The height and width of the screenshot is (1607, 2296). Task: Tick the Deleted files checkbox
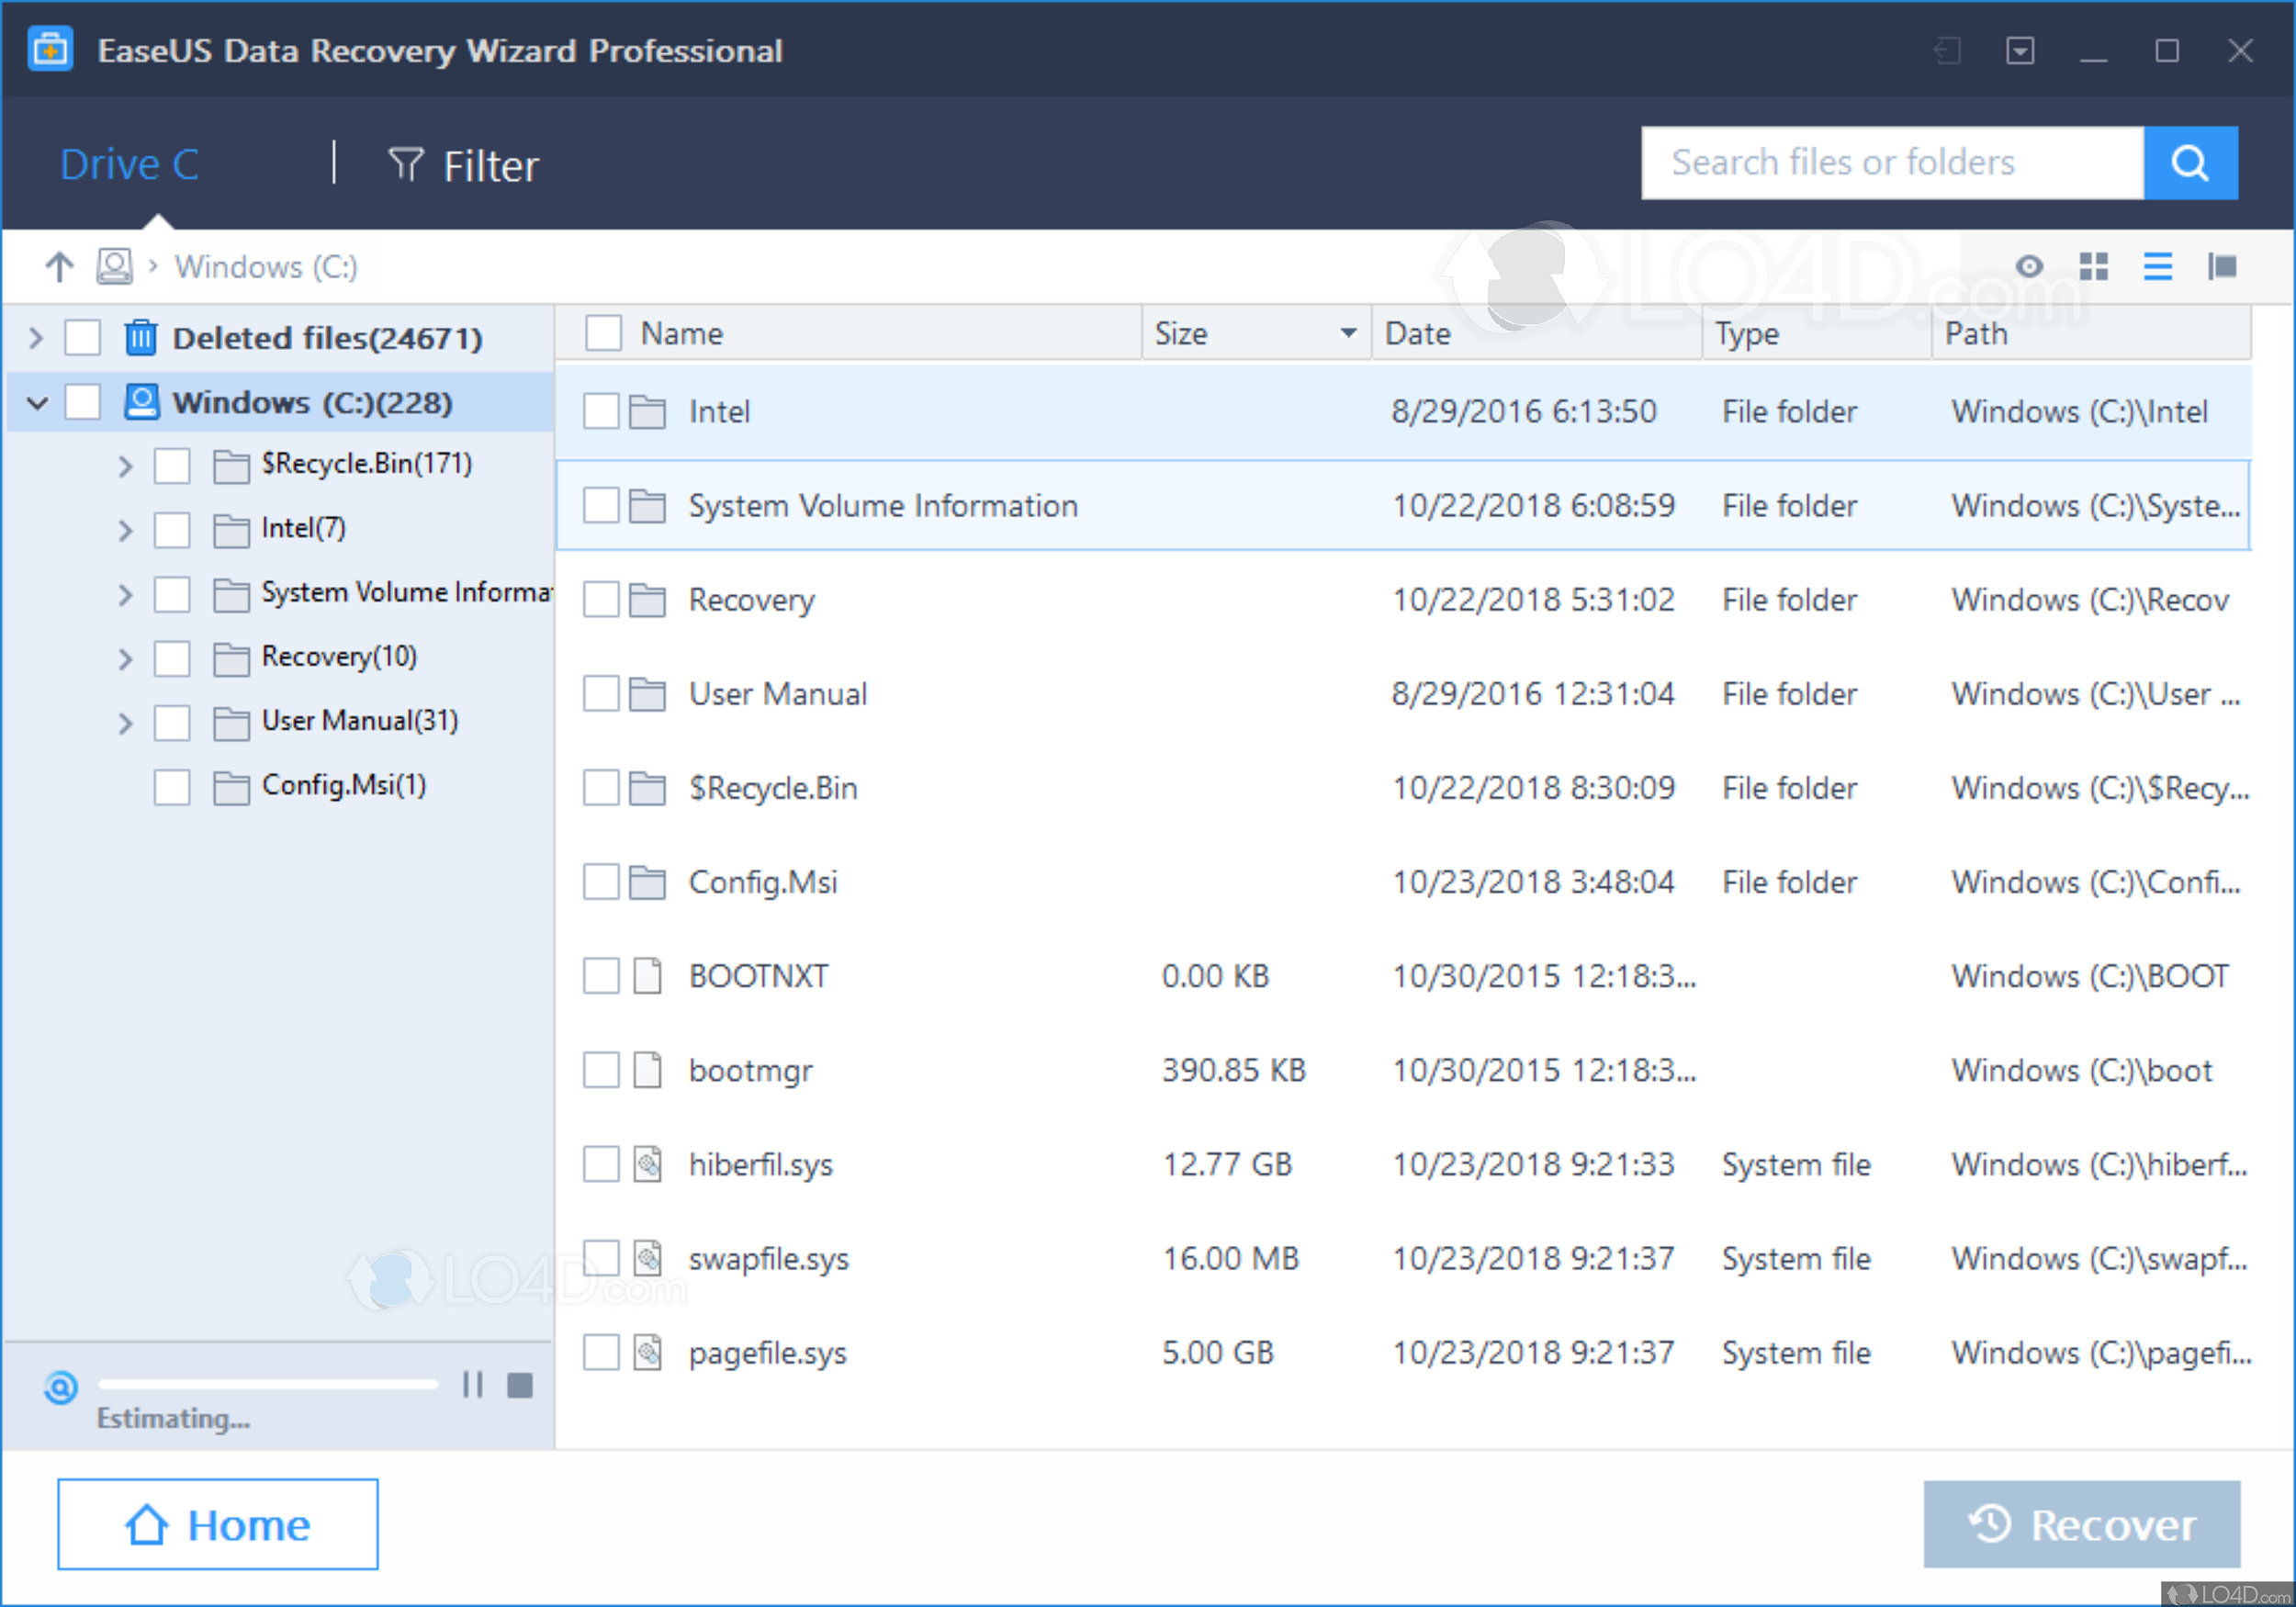pyautogui.click(x=82, y=338)
